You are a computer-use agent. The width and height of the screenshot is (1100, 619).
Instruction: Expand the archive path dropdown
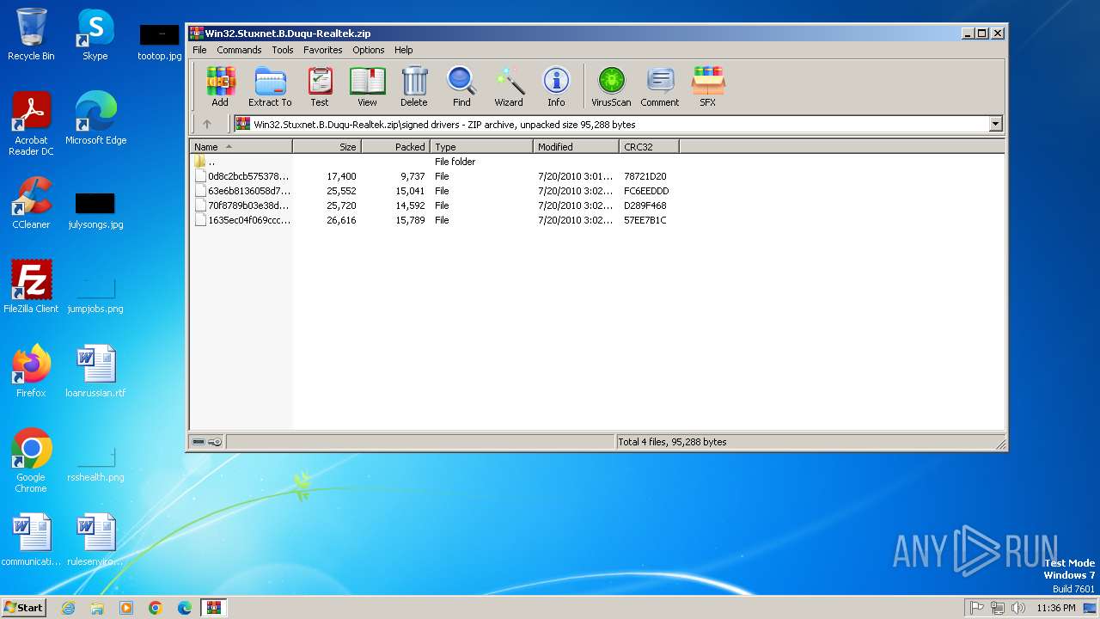pos(995,124)
